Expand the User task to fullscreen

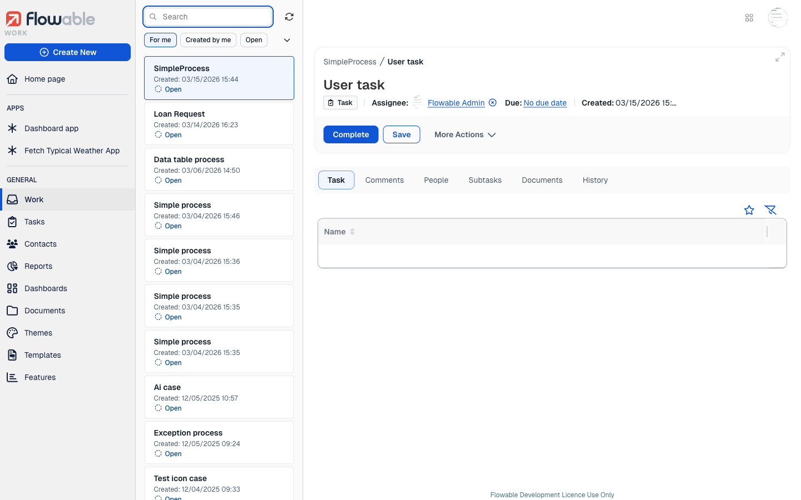click(780, 57)
